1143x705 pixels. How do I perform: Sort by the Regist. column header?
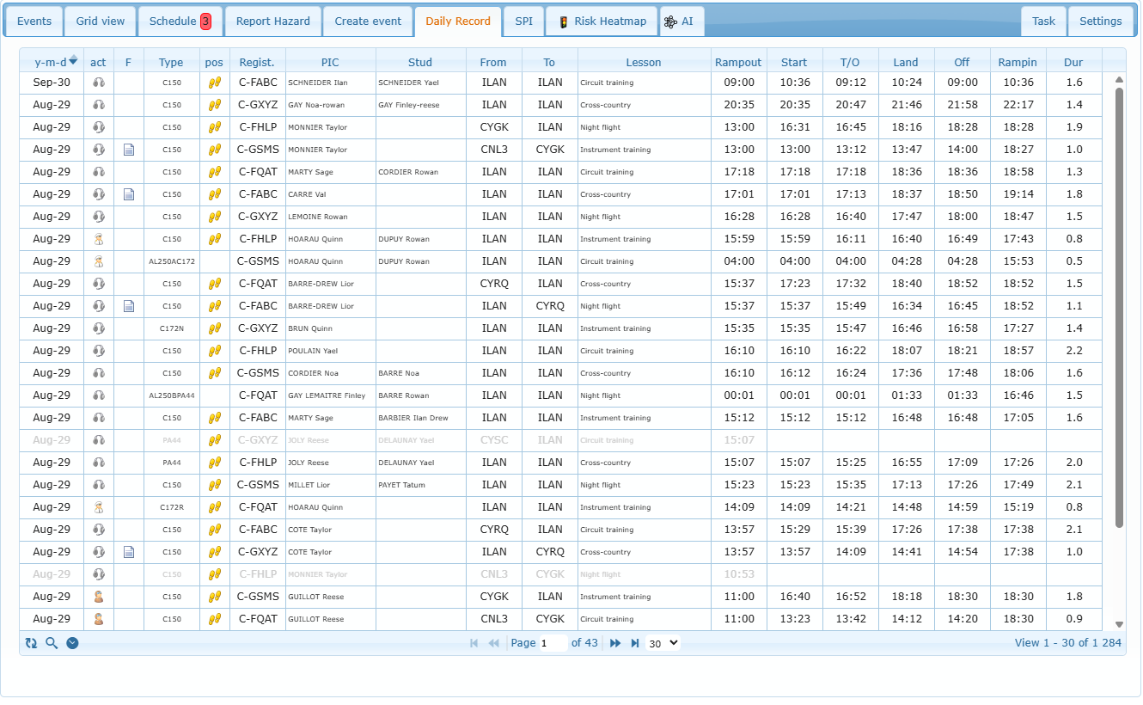click(x=257, y=62)
